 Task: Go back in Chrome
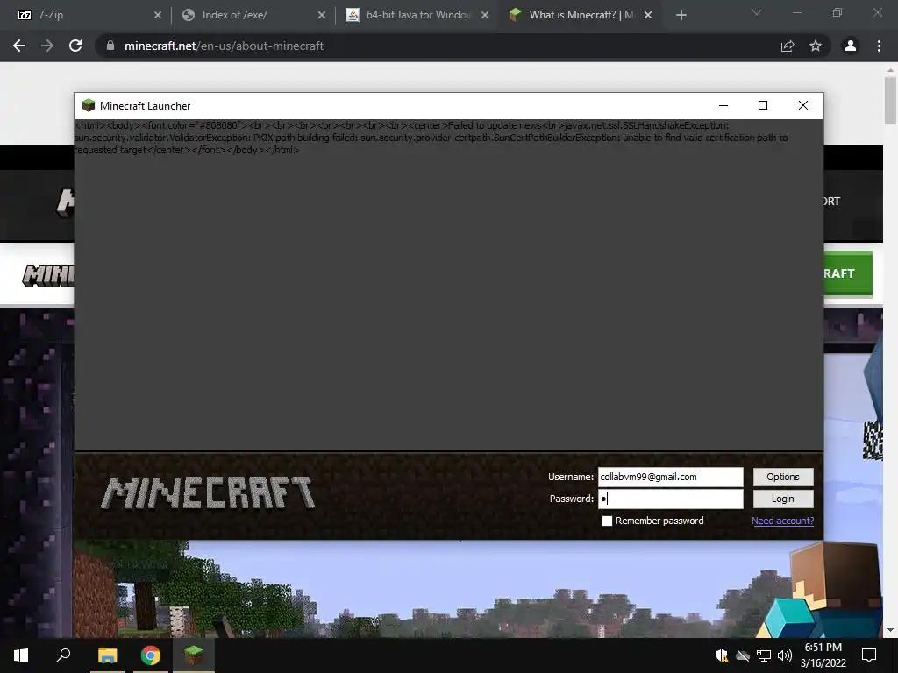point(19,46)
